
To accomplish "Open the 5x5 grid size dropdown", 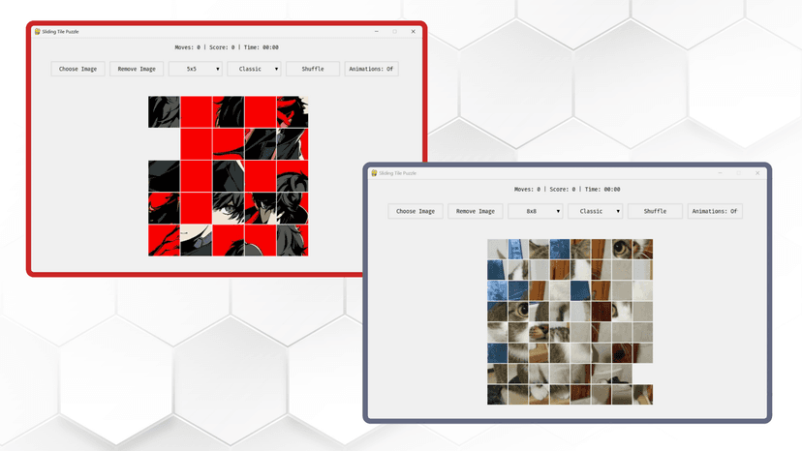I will point(196,69).
